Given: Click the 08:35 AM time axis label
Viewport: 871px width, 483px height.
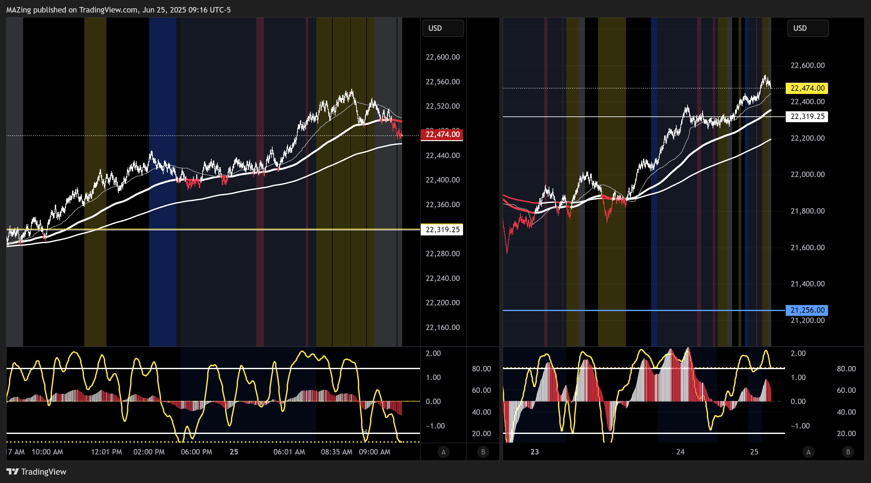Looking at the screenshot, I should tap(336, 452).
